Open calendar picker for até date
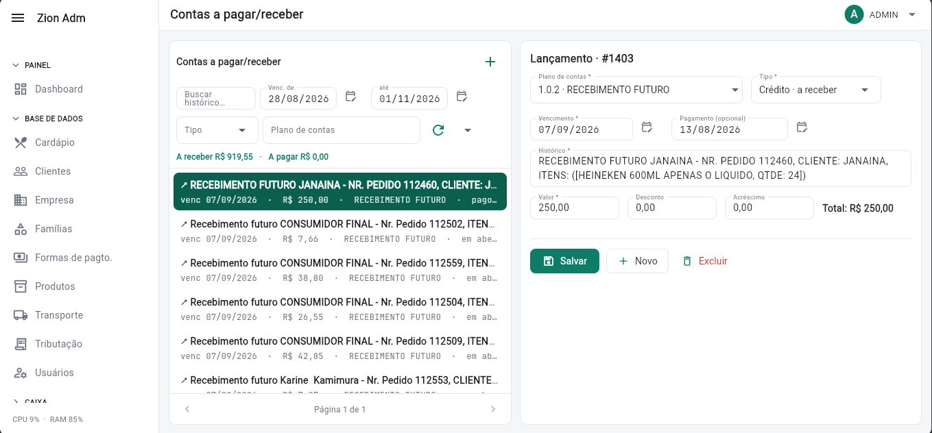 coord(462,97)
